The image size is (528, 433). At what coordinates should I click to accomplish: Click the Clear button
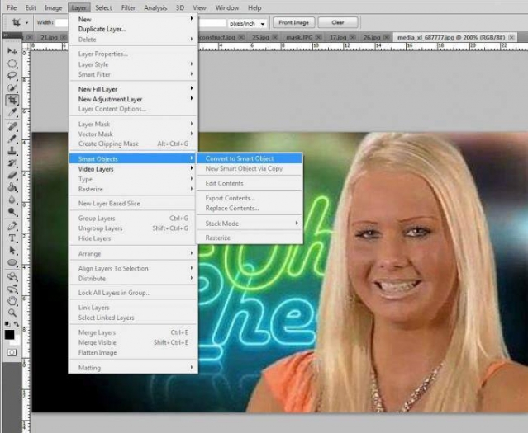338,23
